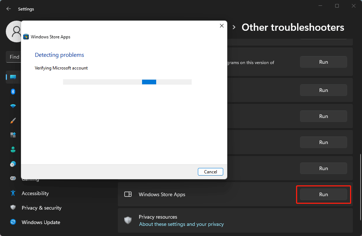Viewport: 362px width, 236px height.
Task: Open Time & language settings
Action: tap(13, 164)
